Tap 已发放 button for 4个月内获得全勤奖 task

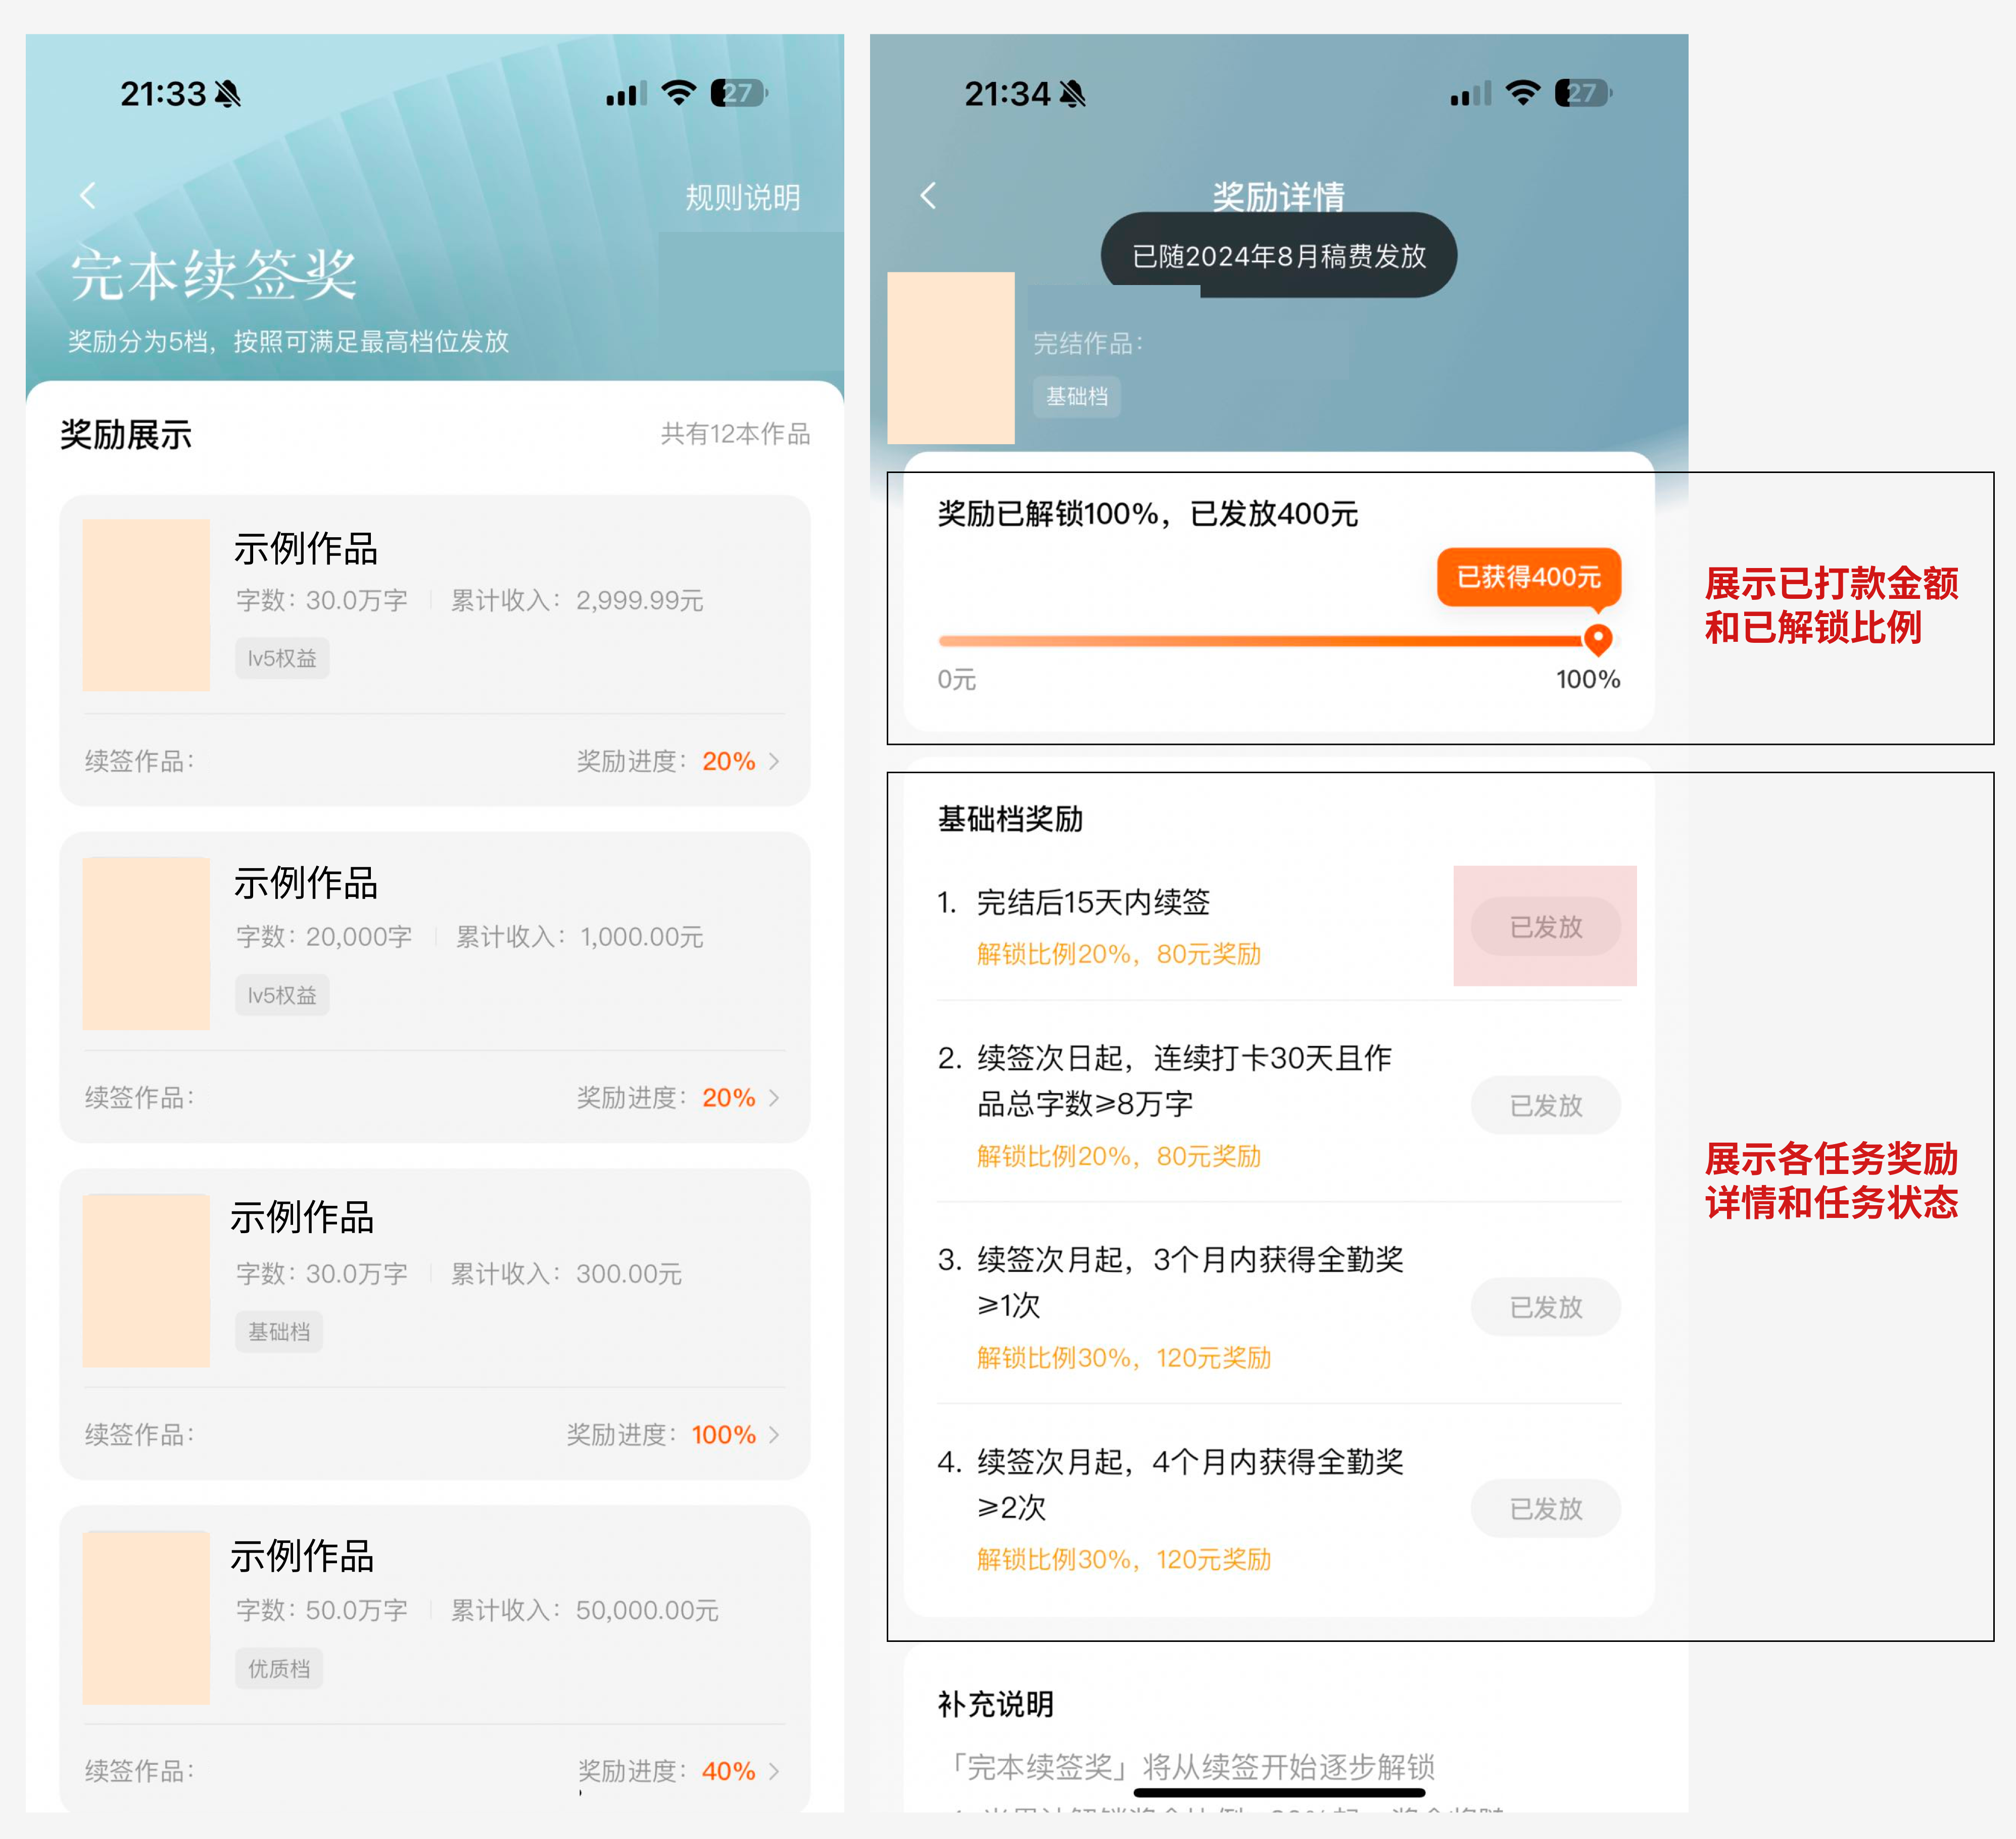point(1545,1508)
